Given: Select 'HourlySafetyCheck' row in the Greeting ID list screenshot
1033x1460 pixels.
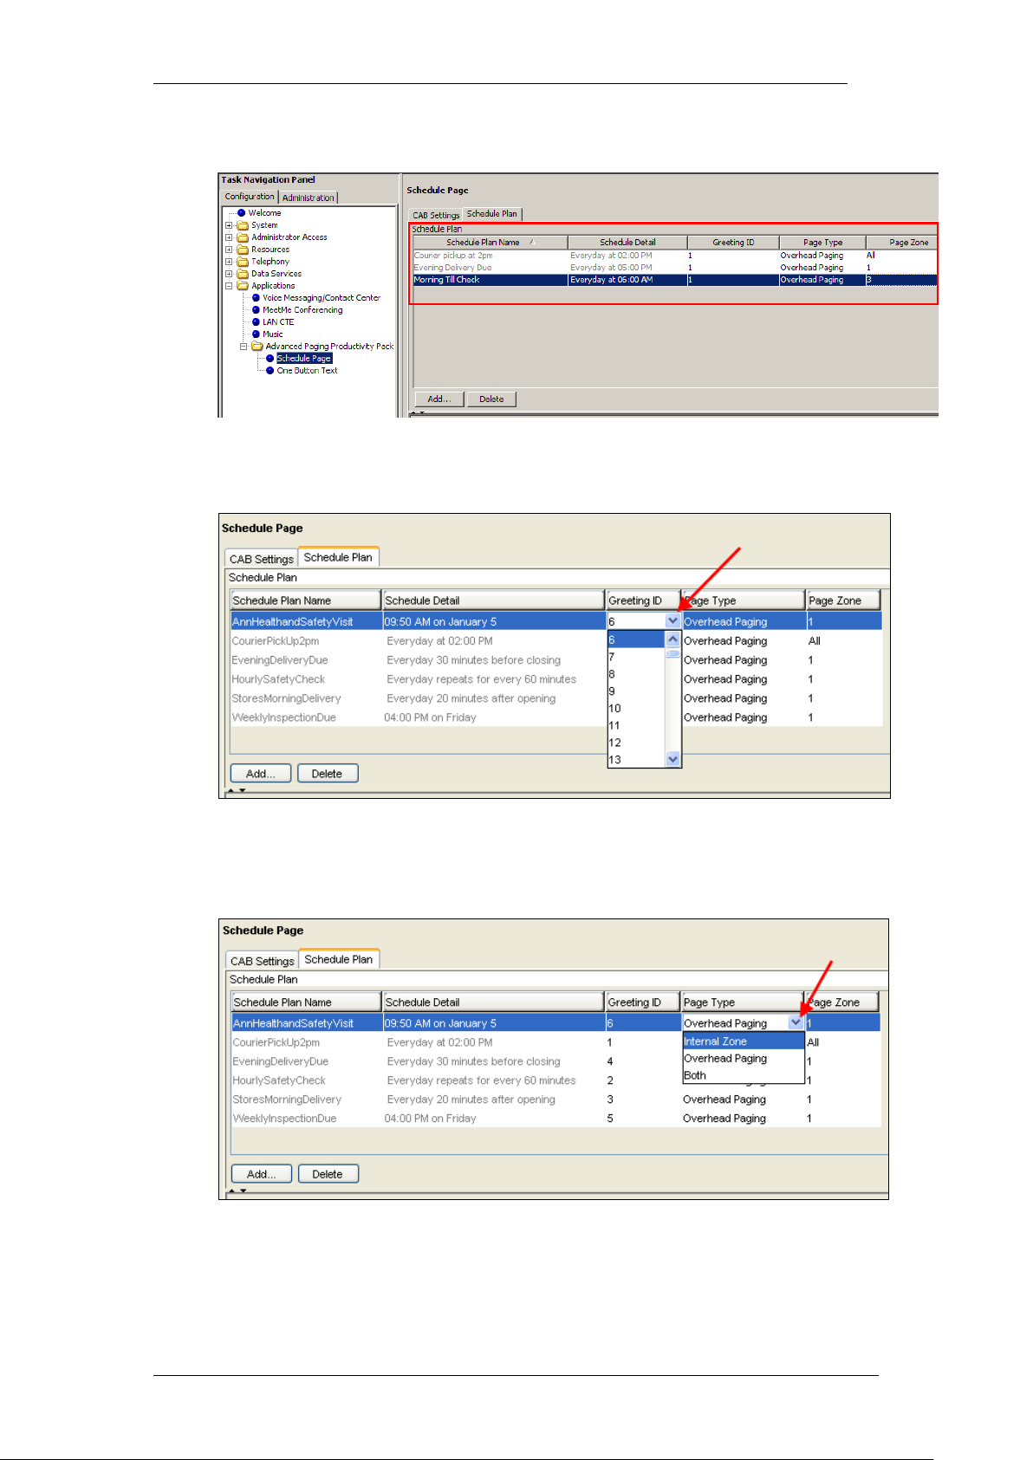Looking at the screenshot, I should pyautogui.click(x=556, y=679).
